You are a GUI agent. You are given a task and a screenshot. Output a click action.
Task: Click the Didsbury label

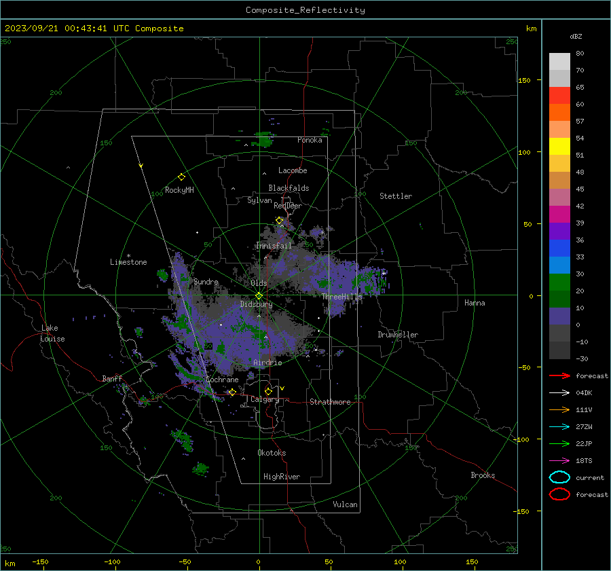click(256, 304)
